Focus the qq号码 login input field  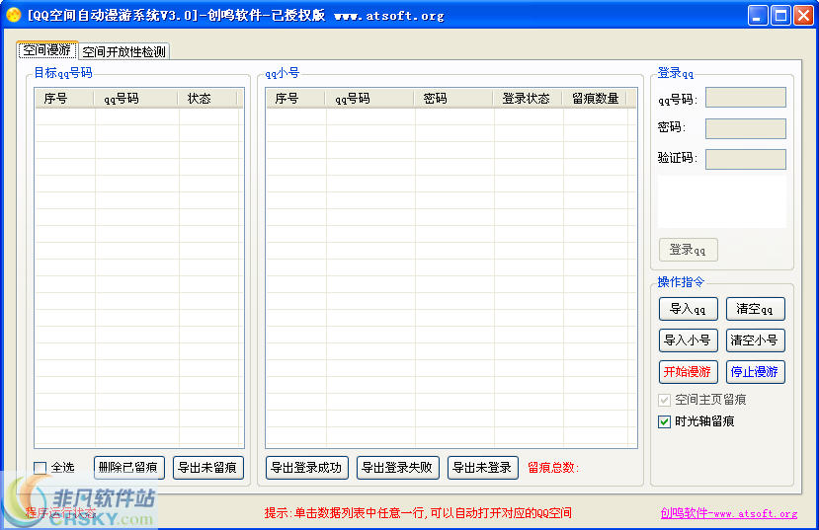point(745,98)
